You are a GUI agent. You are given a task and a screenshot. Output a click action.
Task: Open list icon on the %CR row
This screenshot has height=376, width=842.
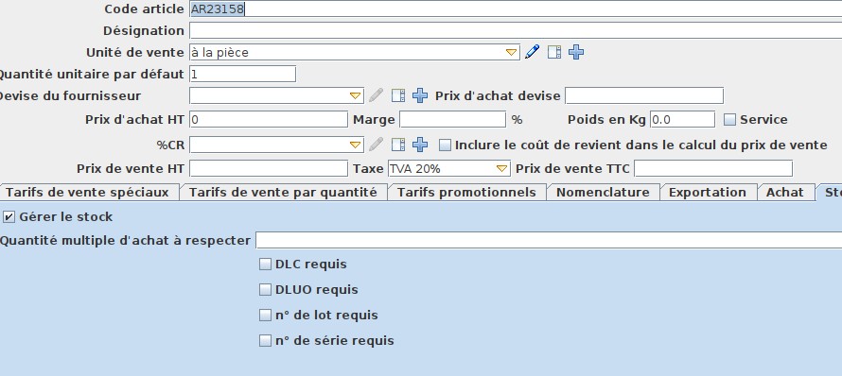point(398,145)
